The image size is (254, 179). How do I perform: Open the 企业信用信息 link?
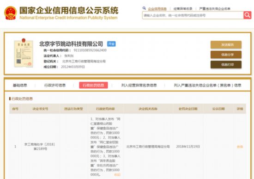157,9
